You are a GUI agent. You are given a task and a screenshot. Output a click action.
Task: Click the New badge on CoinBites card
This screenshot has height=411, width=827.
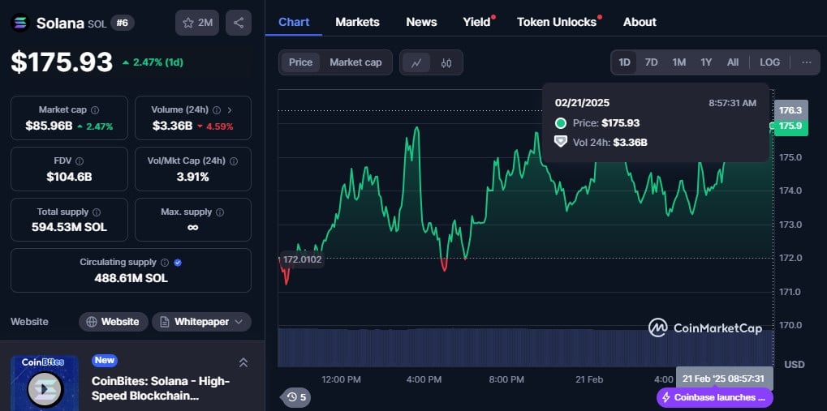pyautogui.click(x=105, y=361)
